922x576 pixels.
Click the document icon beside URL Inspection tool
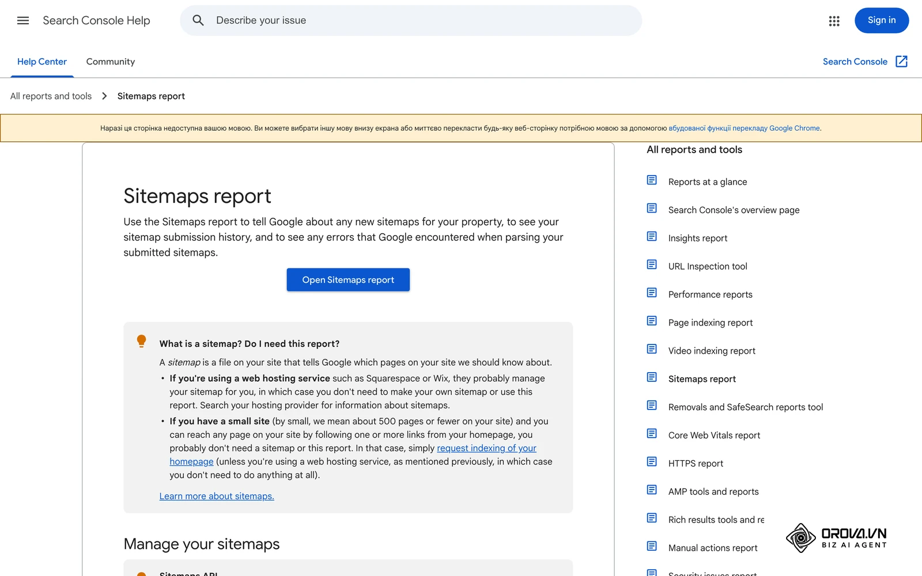coord(652,265)
